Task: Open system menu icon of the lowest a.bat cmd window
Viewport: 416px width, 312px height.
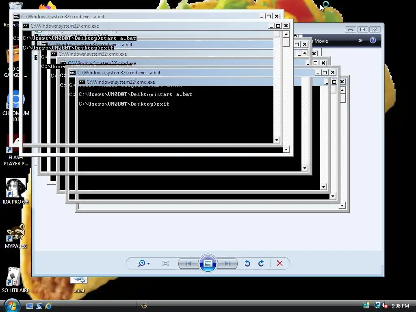Action: click(72, 73)
